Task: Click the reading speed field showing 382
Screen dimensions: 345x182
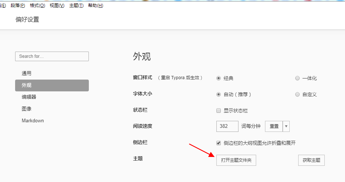Action: [227, 126]
